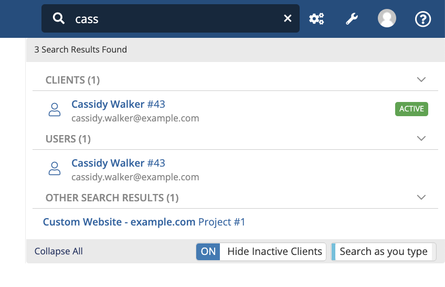Click the person icon in Clients result
The image size is (445, 287).
pyautogui.click(x=55, y=110)
